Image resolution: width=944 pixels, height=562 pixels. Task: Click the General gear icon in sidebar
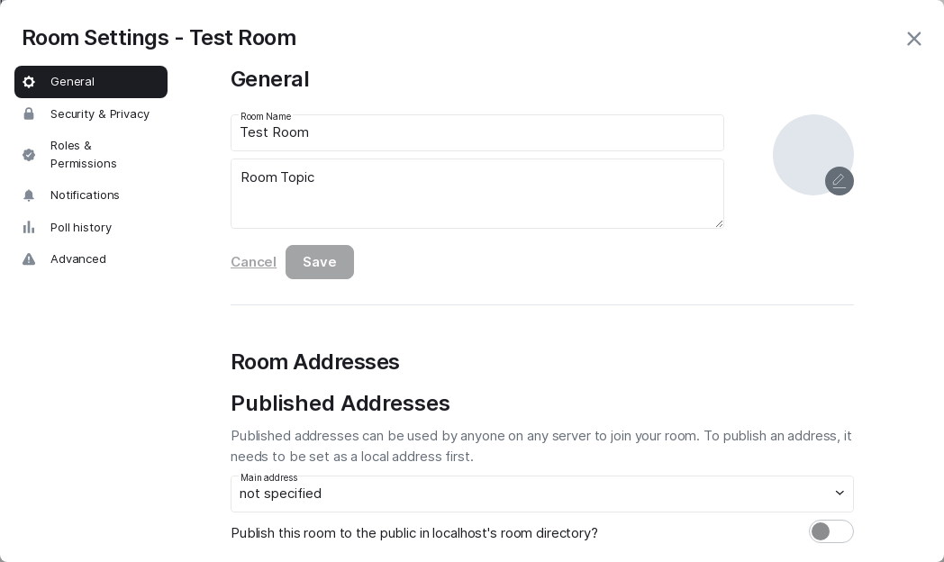point(29,82)
